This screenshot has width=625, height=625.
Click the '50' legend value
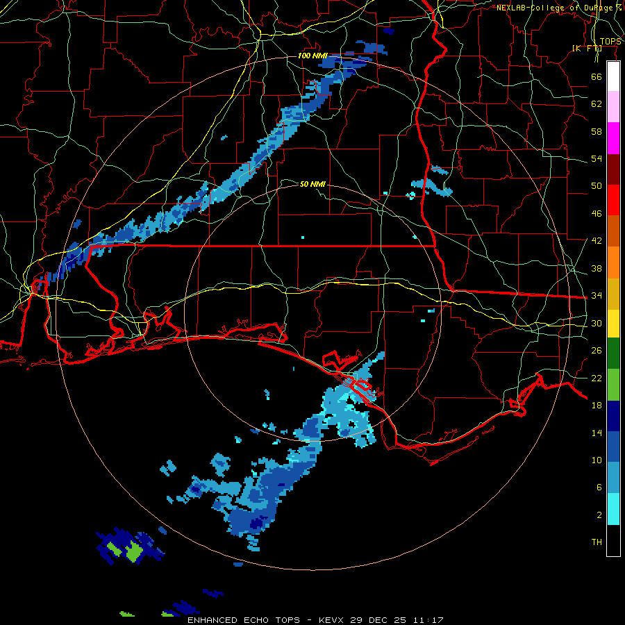pos(597,186)
